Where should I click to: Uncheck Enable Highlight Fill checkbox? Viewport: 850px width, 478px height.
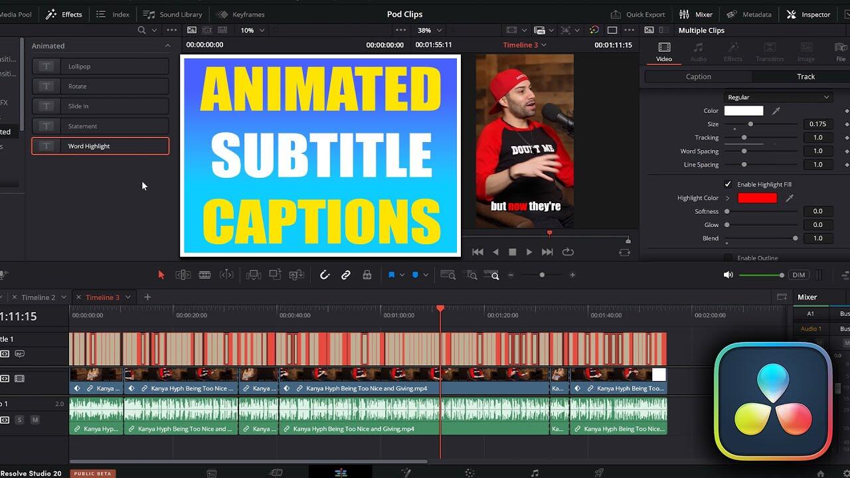[728, 185]
